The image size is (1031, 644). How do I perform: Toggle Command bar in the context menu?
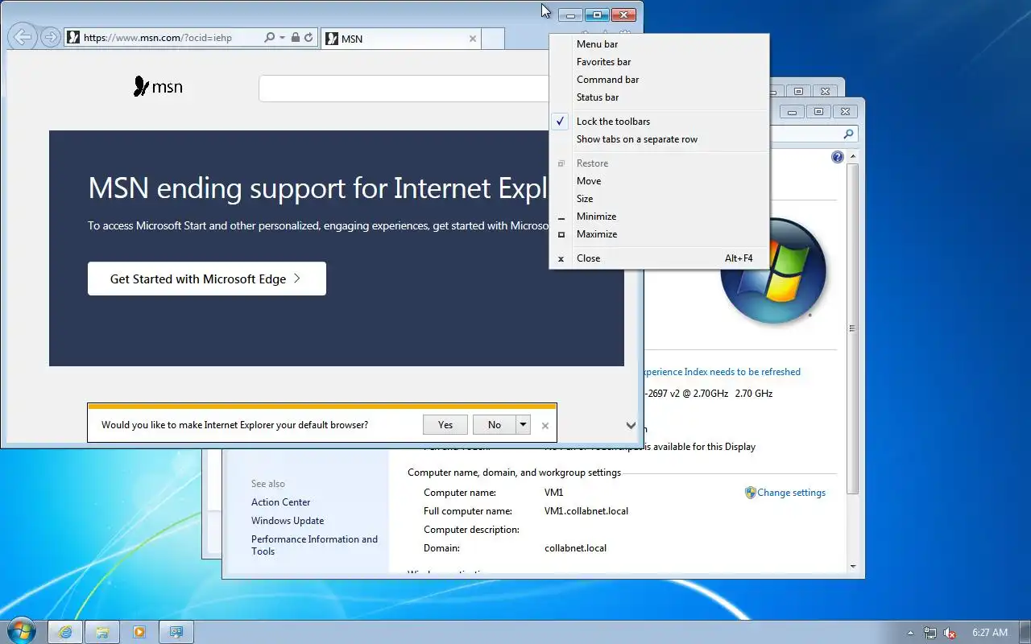coord(659,80)
